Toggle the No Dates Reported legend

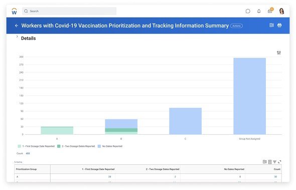pos(110,146)
